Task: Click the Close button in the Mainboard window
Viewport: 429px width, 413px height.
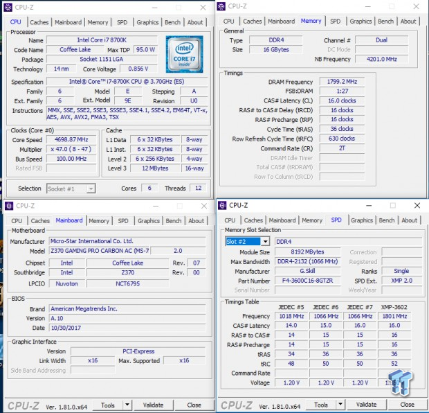Action: [194, 405]
